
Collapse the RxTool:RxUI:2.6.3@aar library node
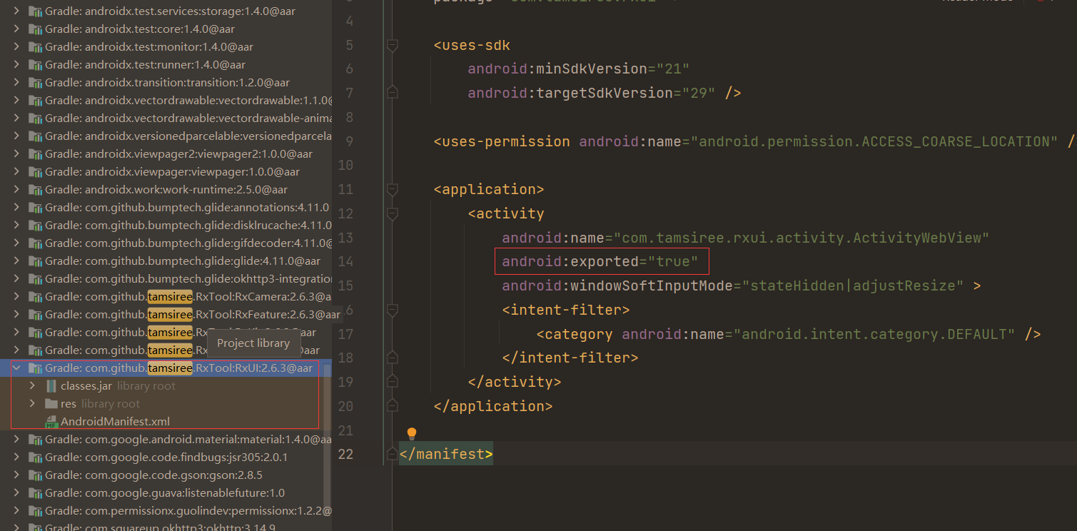click(x=16, y=368)
